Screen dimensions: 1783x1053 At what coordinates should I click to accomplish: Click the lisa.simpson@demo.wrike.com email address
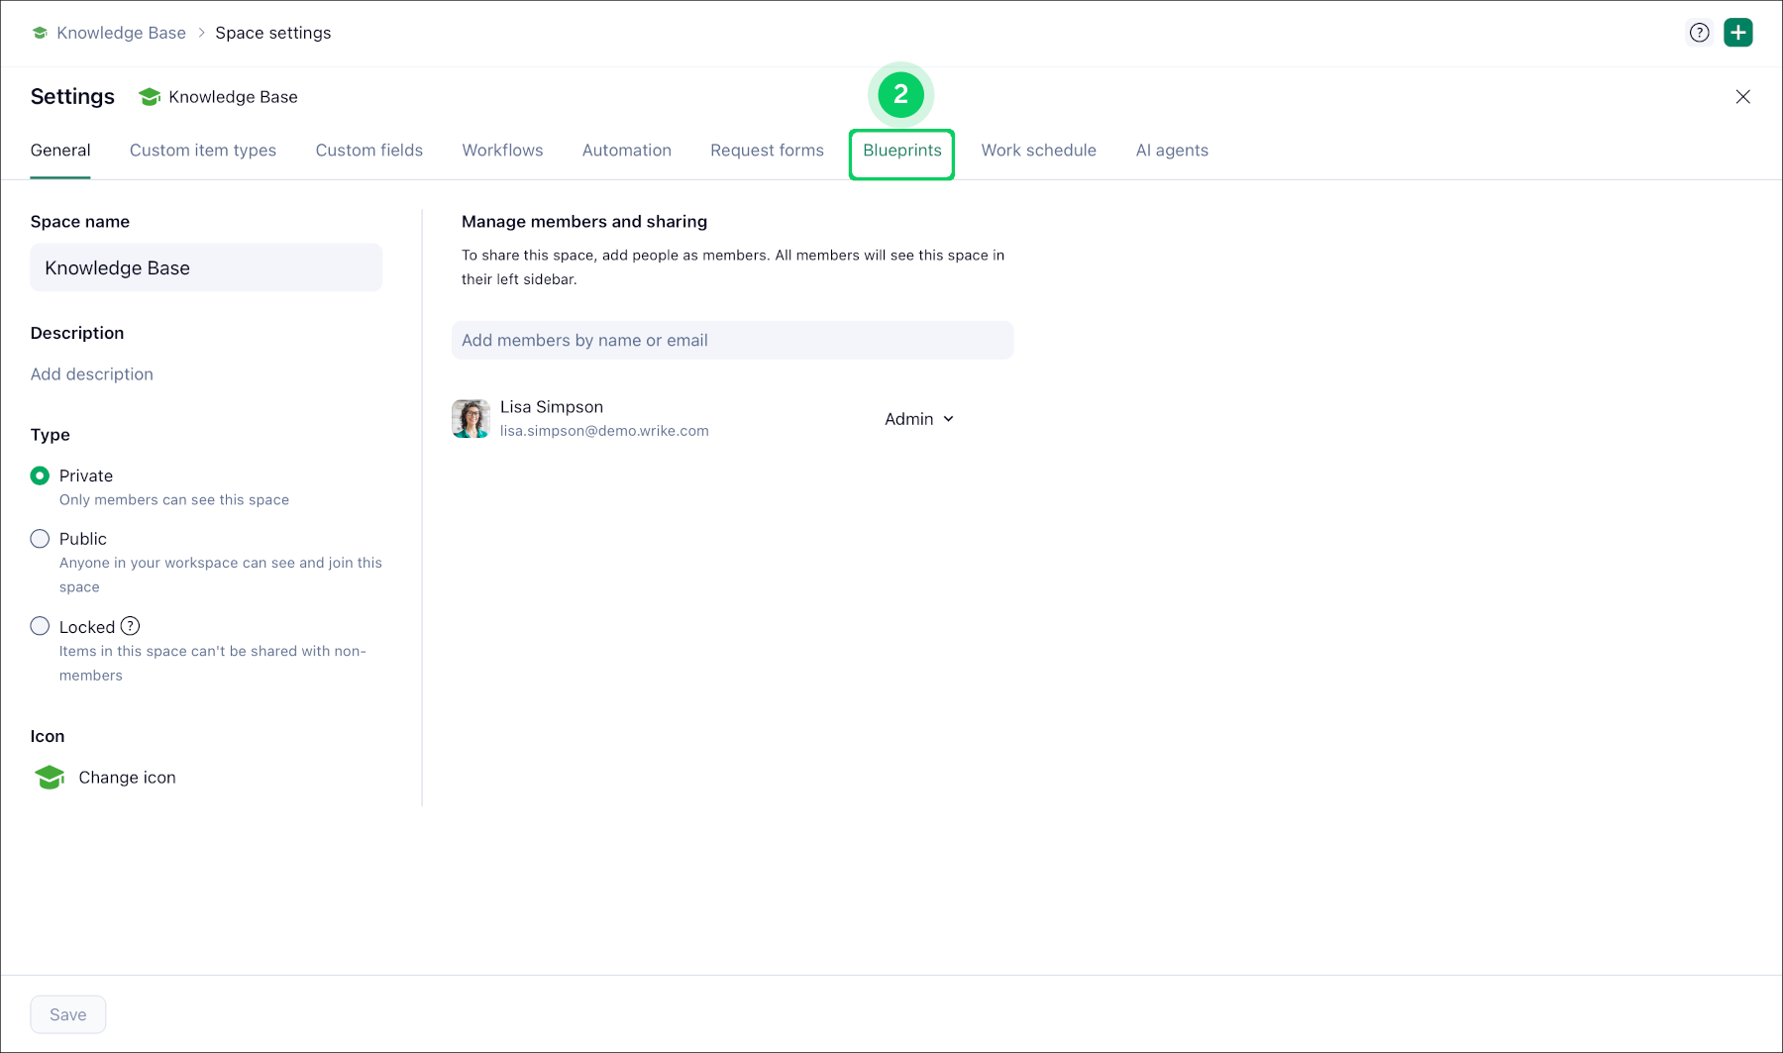coord(604,431)
